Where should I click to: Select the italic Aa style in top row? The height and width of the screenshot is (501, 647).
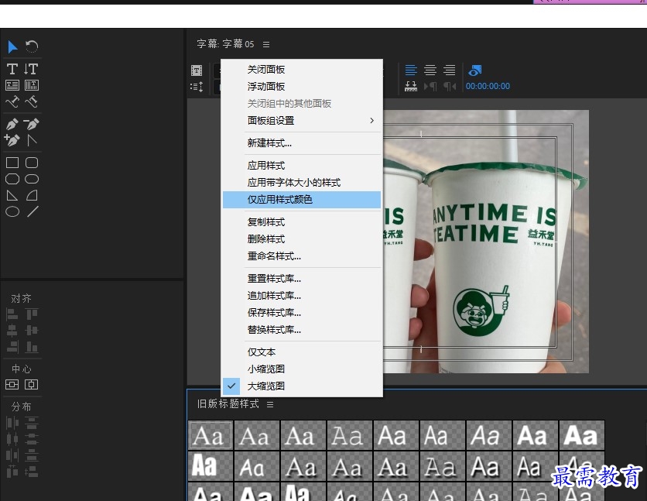489,435
